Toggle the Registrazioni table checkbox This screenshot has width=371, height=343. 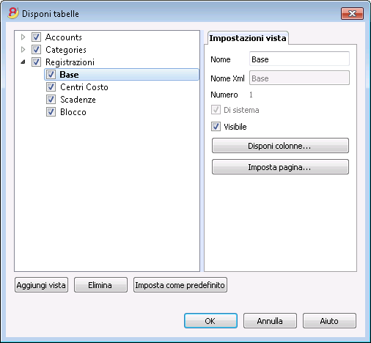[36, 62]
